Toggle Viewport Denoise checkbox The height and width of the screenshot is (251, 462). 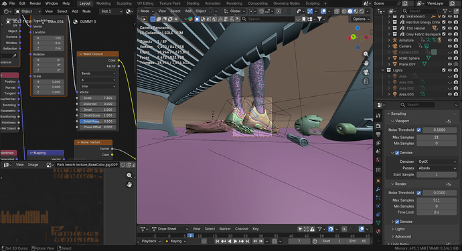(397, 153)
